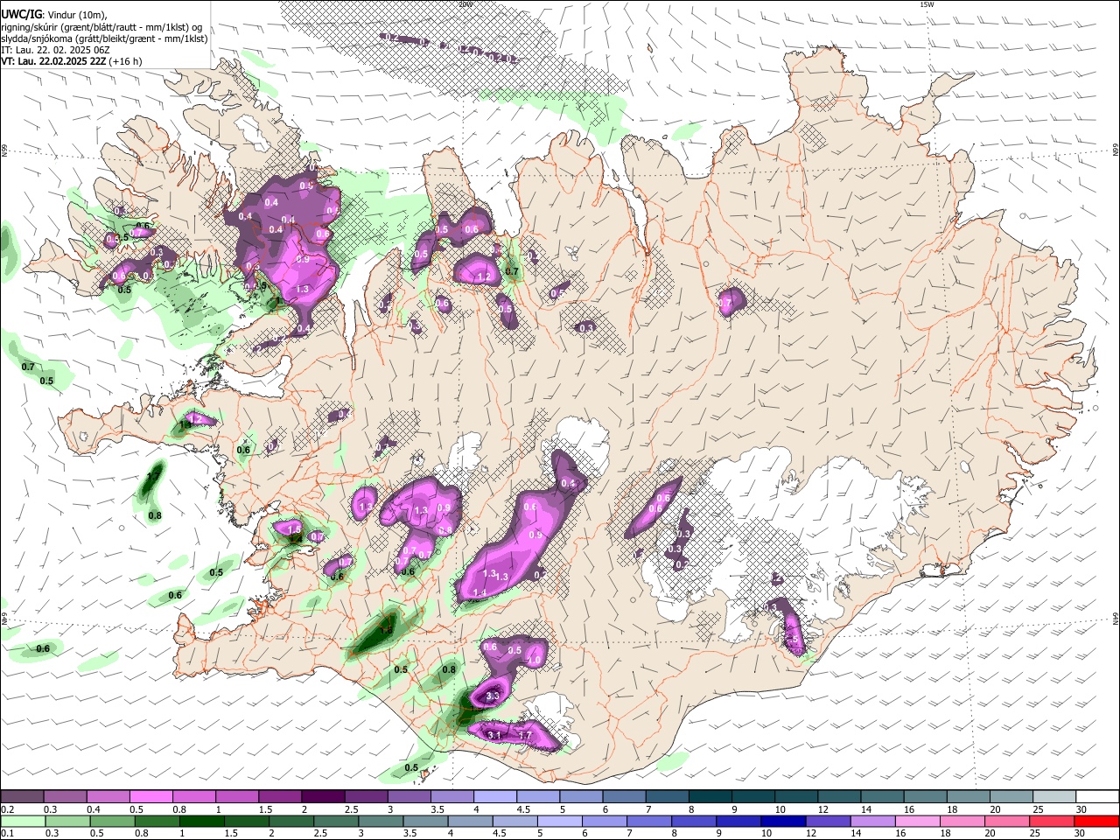Screen dimensions: 1120x840
Task: Click the 'rigning/skúrir' legend description line
Action: 101,26
